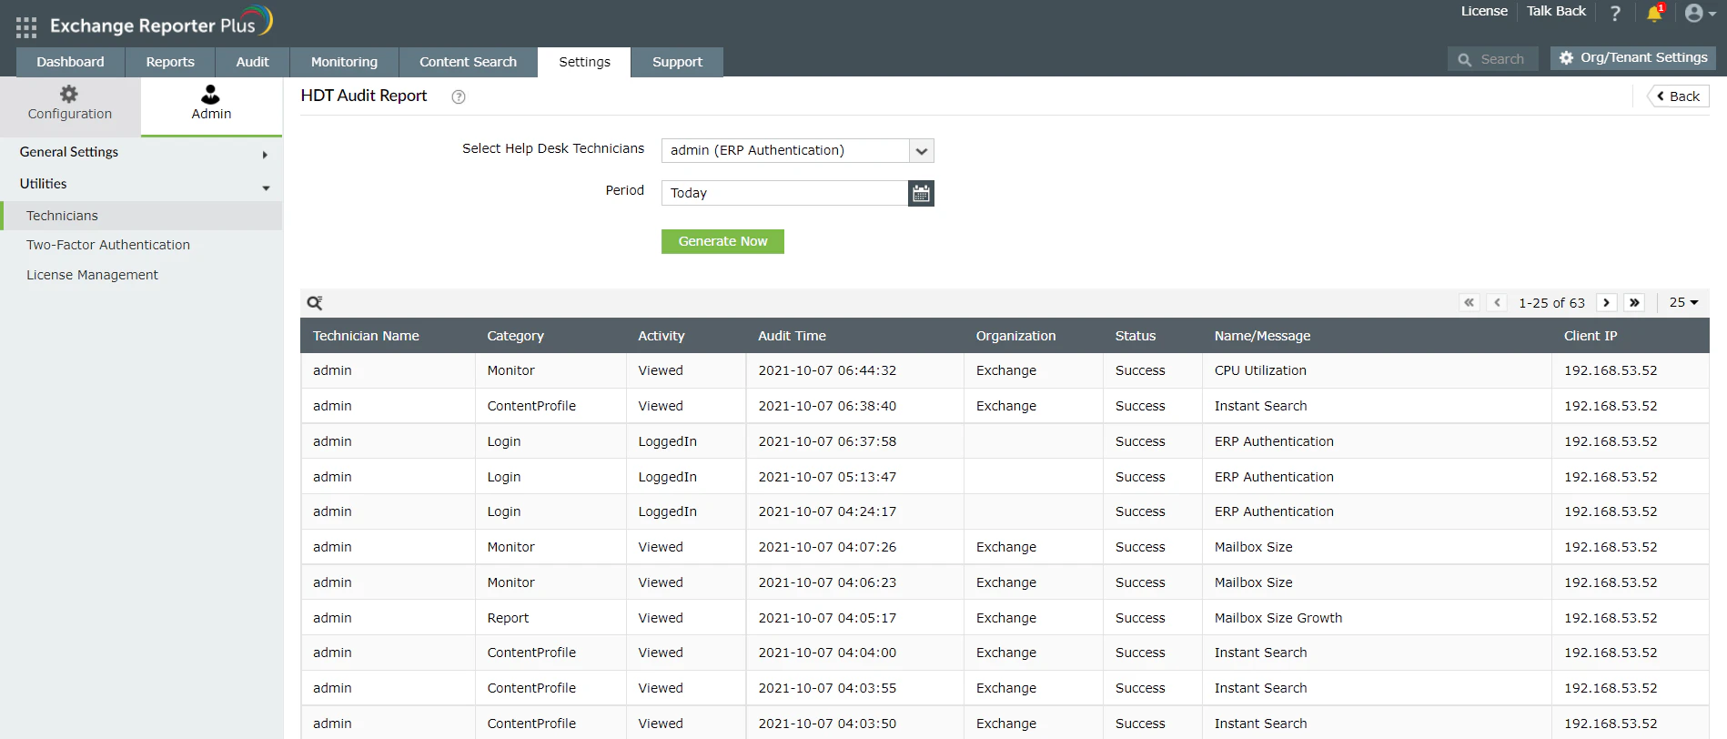Click the Exchange Reporter Plus logo
This screenshot has height=739, width=1727.
click(161, 22)
